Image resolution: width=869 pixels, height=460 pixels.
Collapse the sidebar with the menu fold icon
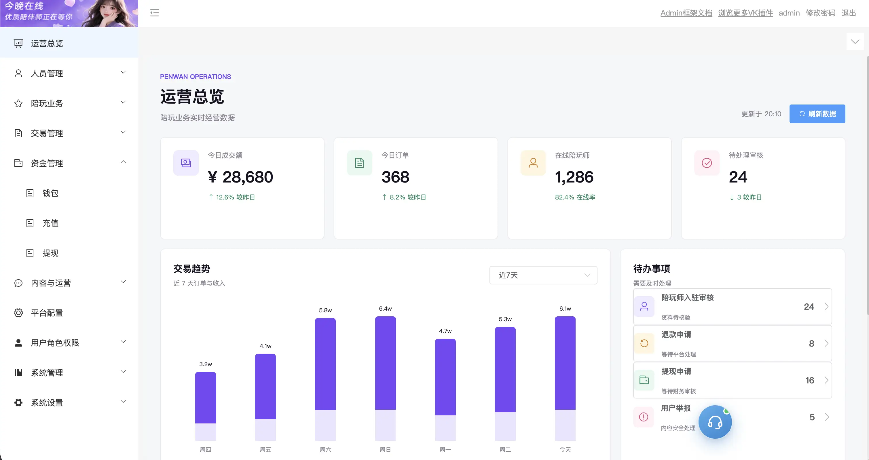(x=155, y=13)
